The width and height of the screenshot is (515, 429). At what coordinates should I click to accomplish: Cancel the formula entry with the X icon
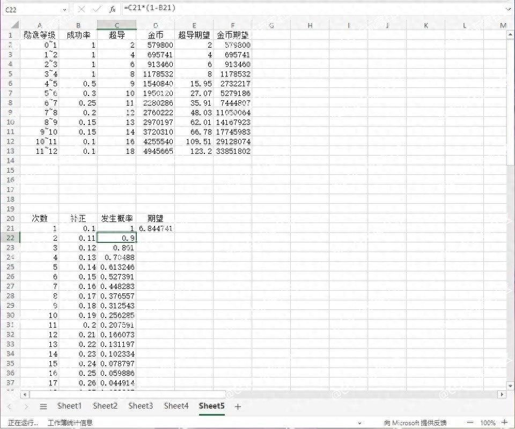tap(82, 9)
